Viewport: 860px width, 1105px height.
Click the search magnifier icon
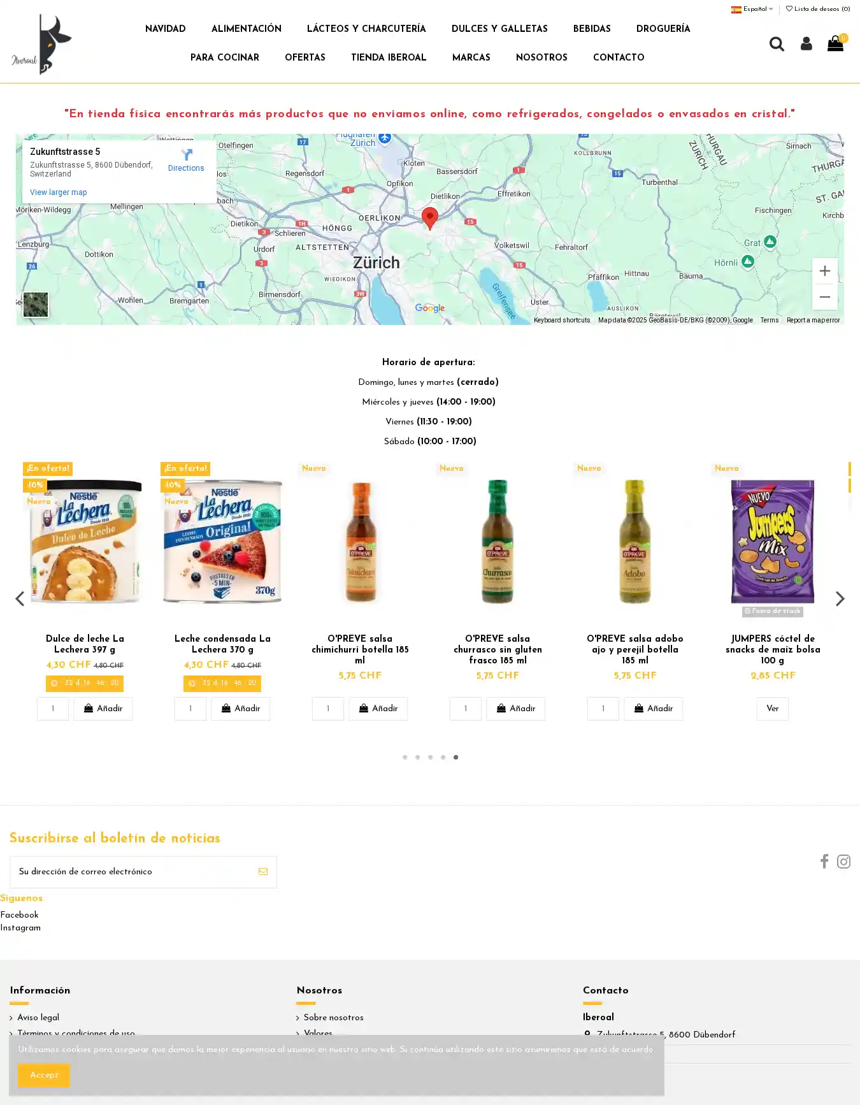[x=776, y=44]
